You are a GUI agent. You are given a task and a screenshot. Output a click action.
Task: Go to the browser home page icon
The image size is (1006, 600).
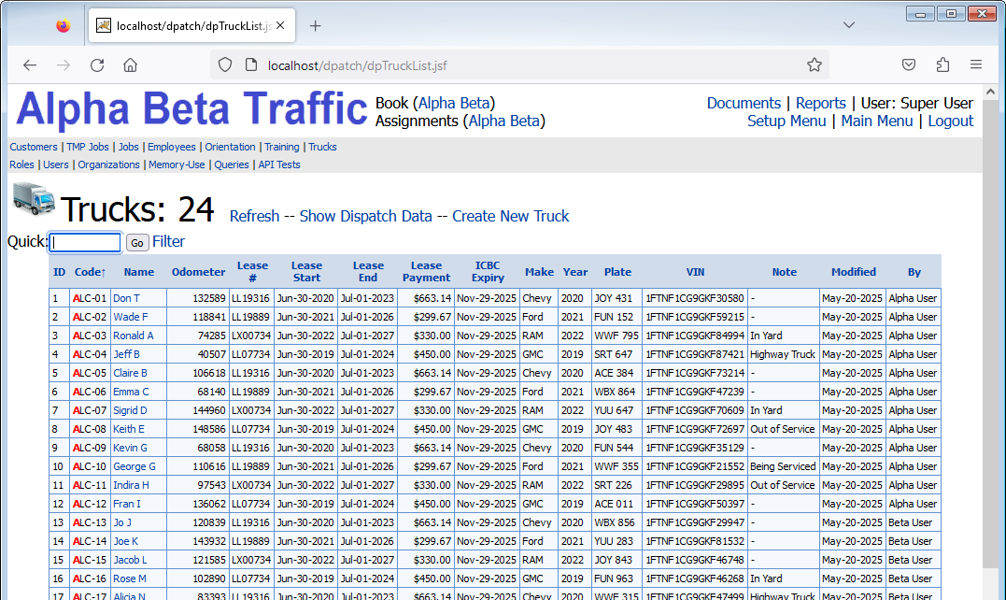click(131, 65)
